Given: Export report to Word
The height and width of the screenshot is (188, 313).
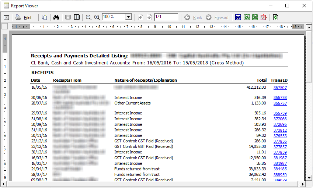Looking at the screenshot, I should [x=238, y=17].
